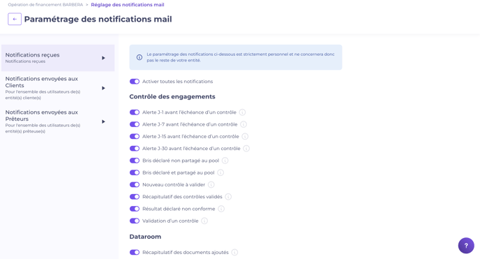
Task: Expand arrow for Notifications reçues
Action: (x=103, y=58)
